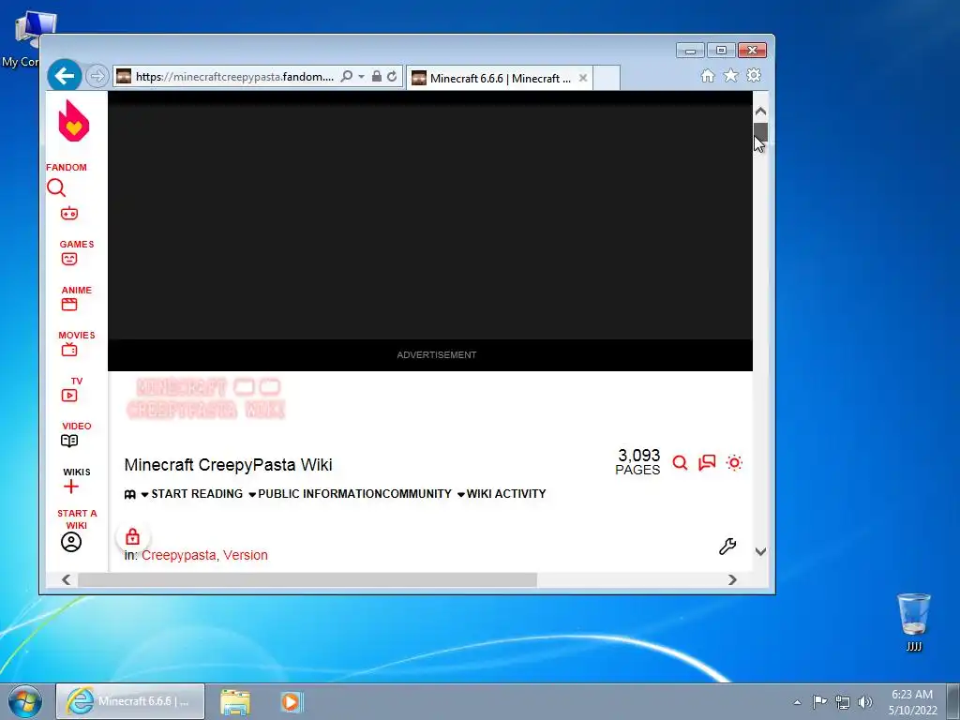The height and width of the screenshot is (720, 960).
Task: Click the Games controller icon
Action: tap(69, 214)
